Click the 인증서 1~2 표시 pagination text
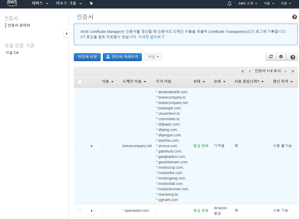The image size is (299, 219). coord(268,71)
